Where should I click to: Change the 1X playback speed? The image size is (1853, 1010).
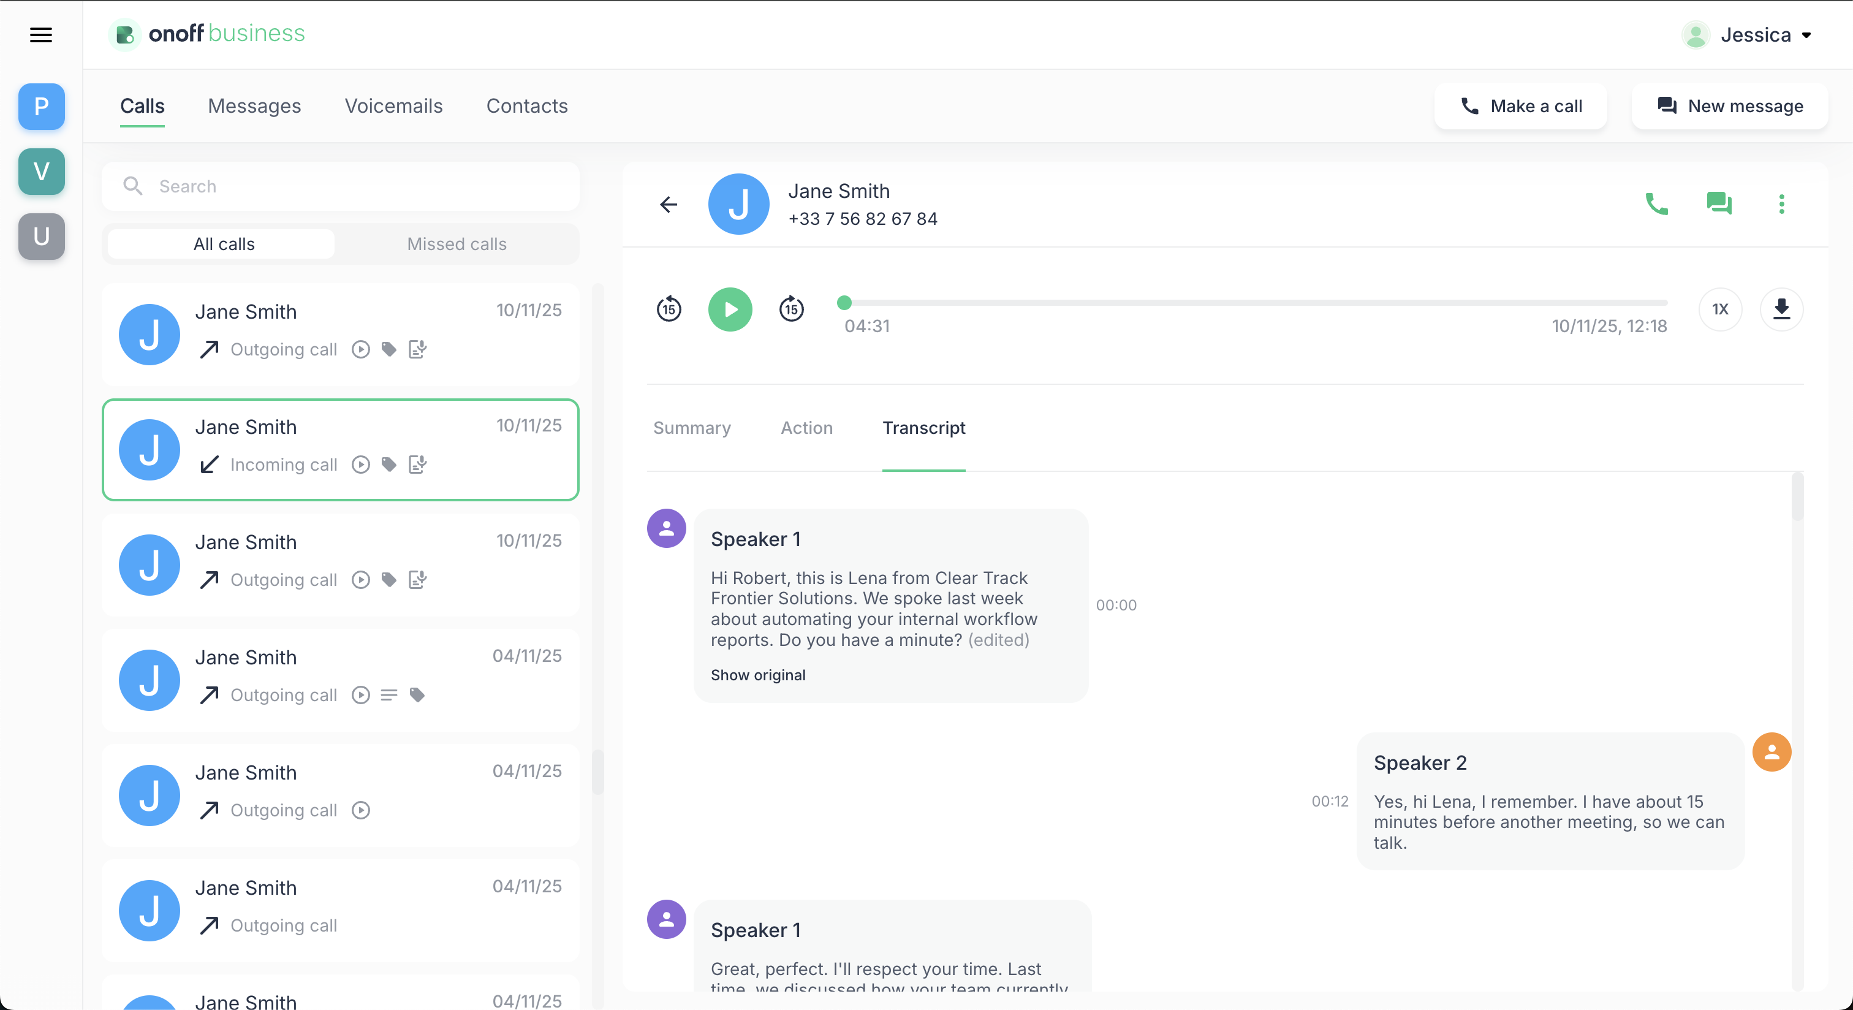(1720, 309)
